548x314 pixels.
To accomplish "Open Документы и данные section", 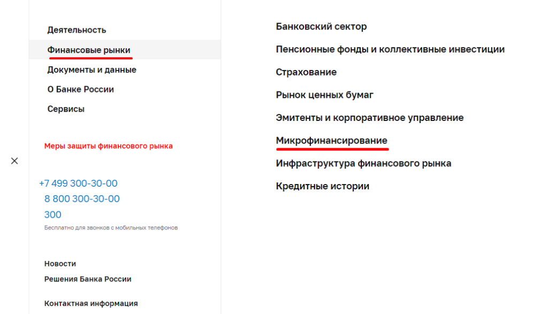I will pyautogui.click(x=92, y=70).
